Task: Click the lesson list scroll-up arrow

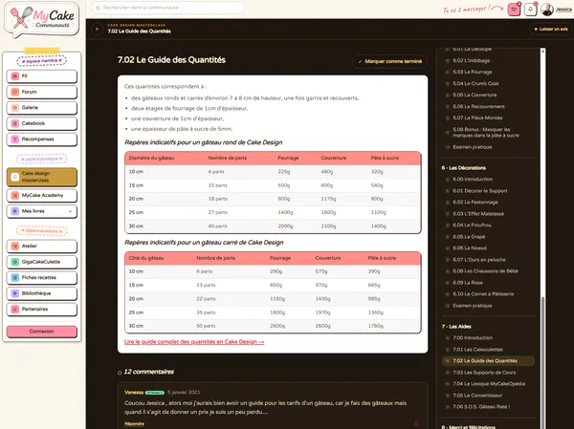Action: coord(542,51)
